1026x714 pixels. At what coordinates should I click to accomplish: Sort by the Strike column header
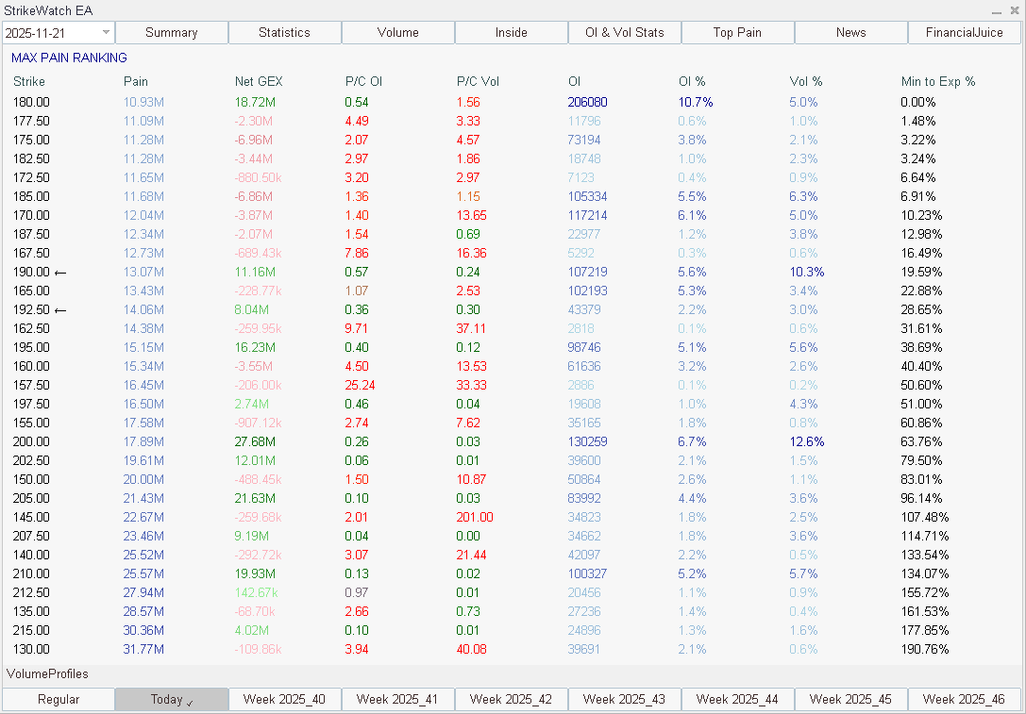click(x=28, y=82)
